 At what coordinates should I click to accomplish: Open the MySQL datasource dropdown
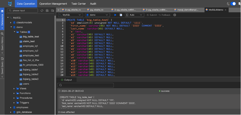70,15
